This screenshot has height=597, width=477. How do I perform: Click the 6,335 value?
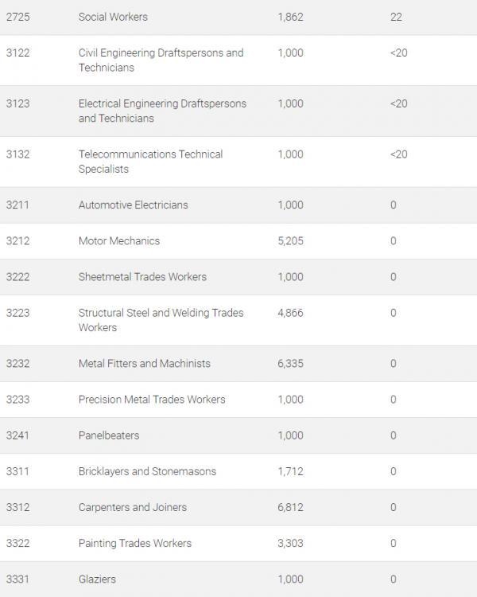290,363
